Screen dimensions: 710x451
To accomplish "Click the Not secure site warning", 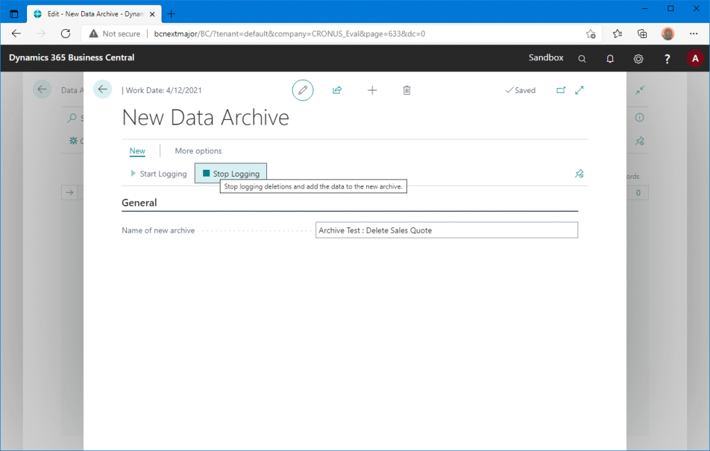I will tap(115, 33).
